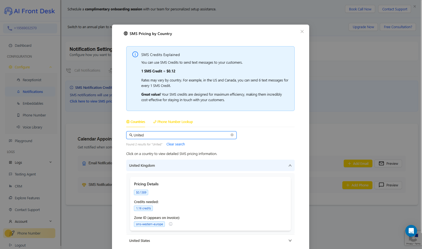422x249 pixels.
Task: Click the AI Front Desk logo
Action: click(30, 11)
